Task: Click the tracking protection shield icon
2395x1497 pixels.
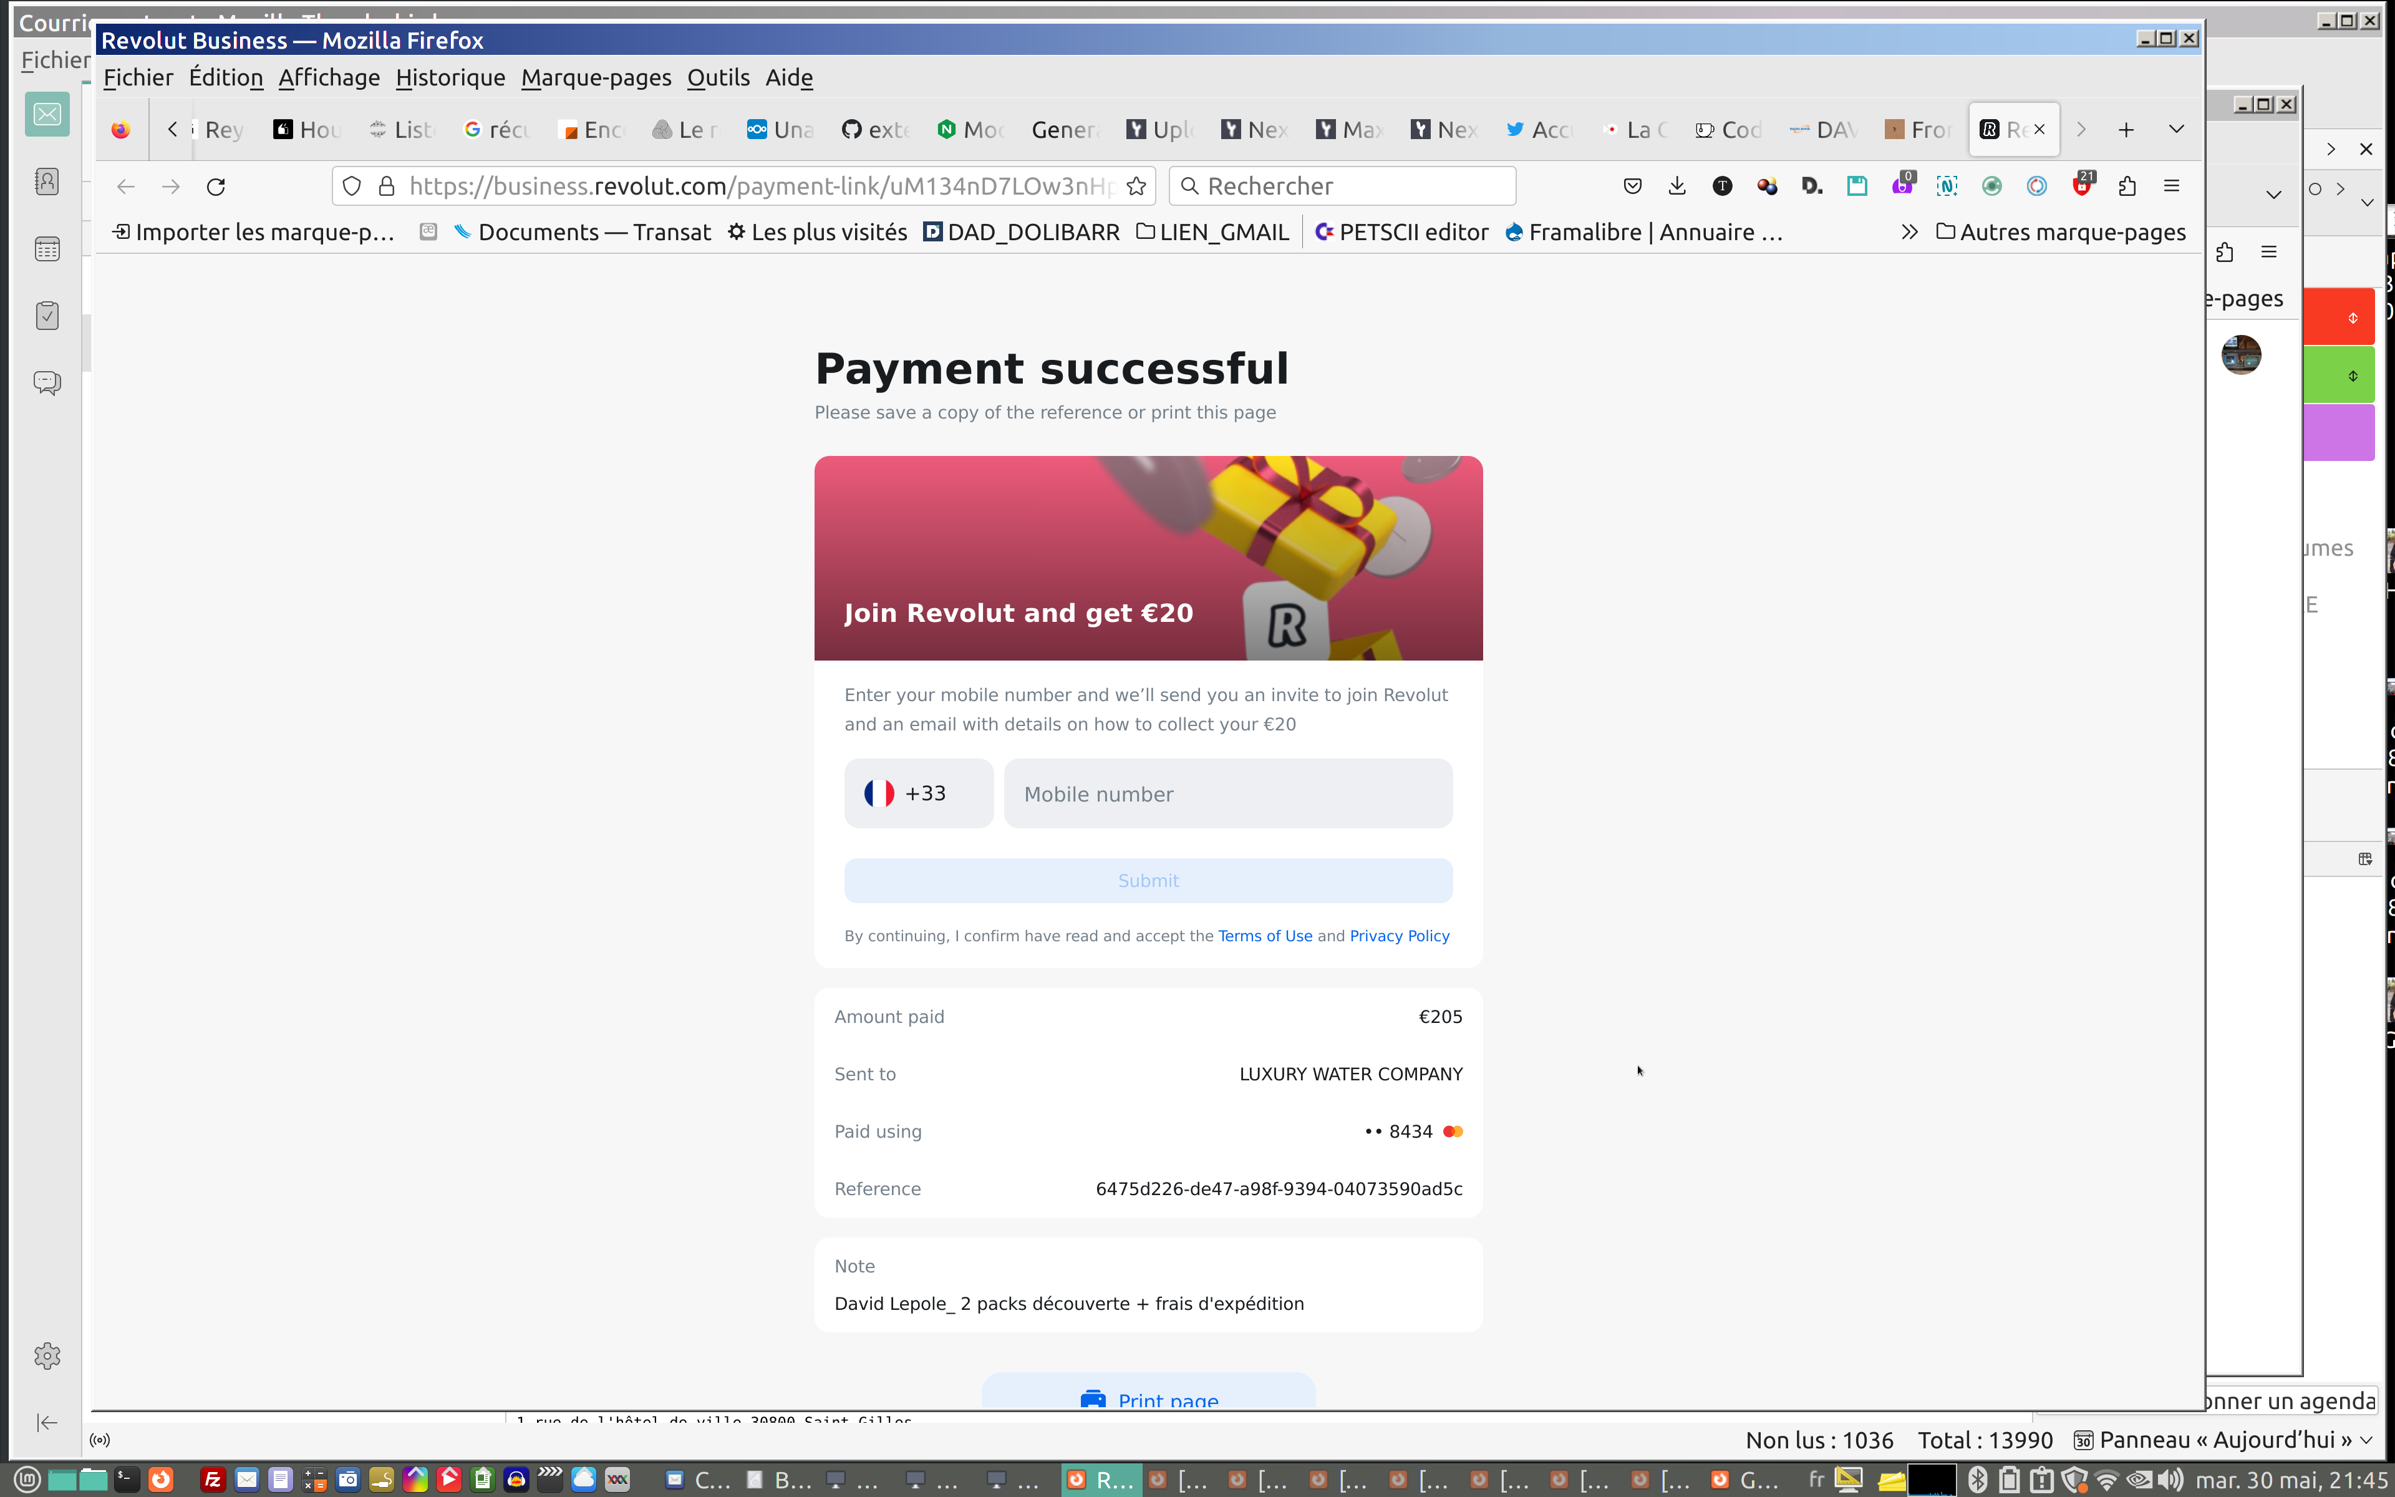Action: coord(351,186)
